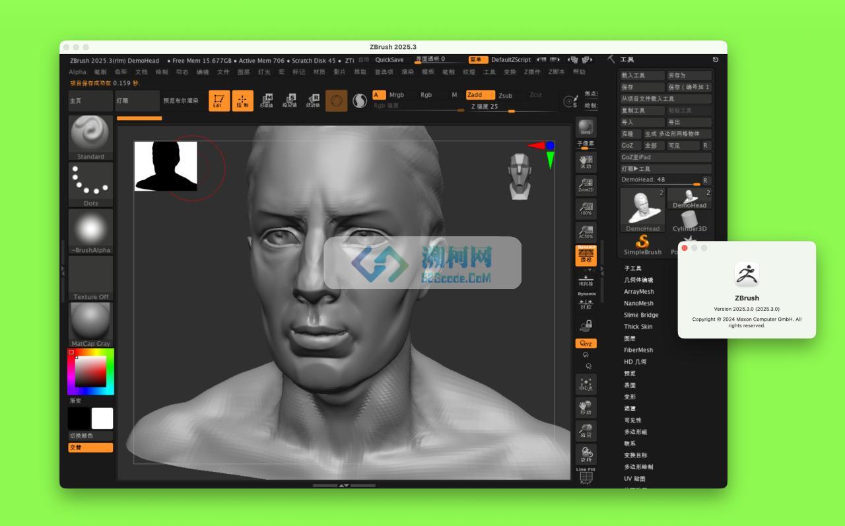Click the GoZ button

click(630, 145)
